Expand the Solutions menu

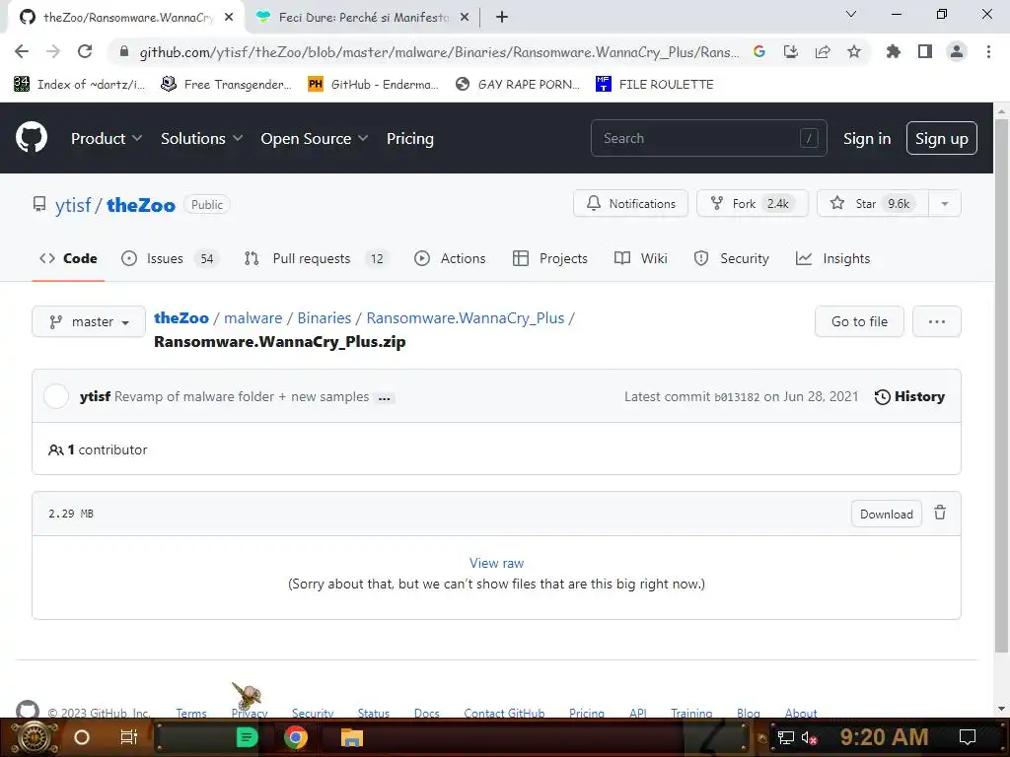pos(201,138)
